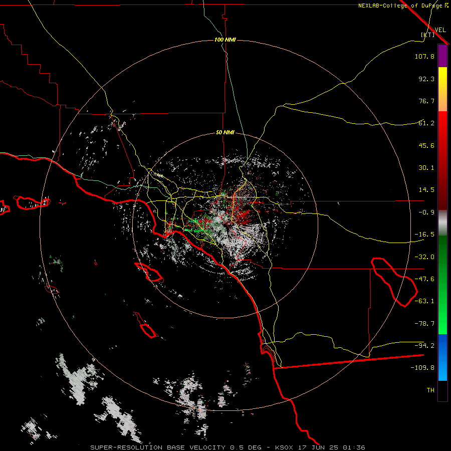Click the TH legend label
451x451 pixels.
pyautogui.click(x=430, y=390)
